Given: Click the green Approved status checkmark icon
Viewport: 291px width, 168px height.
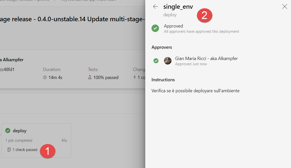Looking at the screenshot, I should point(155,28).
